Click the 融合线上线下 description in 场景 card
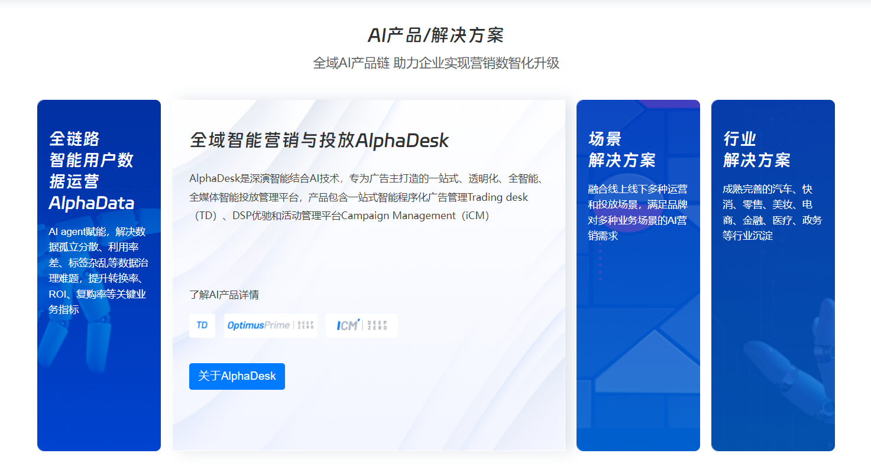 click(x=637, y=212)
